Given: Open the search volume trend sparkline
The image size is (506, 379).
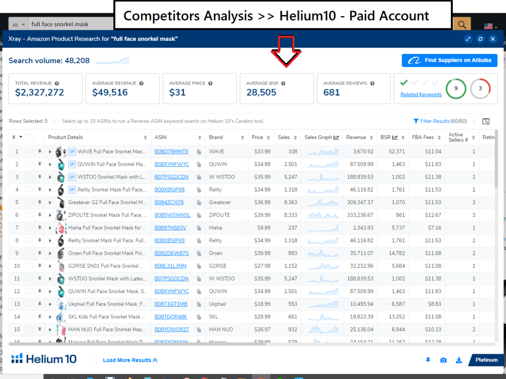Looking at the screenshot, I should (112, 61).
